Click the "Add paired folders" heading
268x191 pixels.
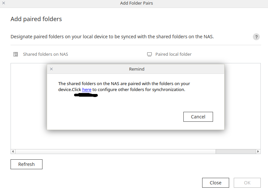click(36, 19)
